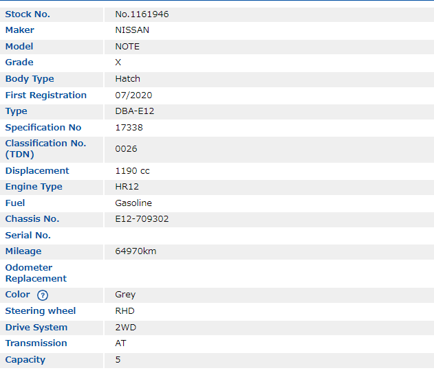Select the 1190 cc displacement value

(x=132, y=171)
